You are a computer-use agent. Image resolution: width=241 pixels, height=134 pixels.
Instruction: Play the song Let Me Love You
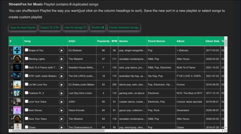61,85
